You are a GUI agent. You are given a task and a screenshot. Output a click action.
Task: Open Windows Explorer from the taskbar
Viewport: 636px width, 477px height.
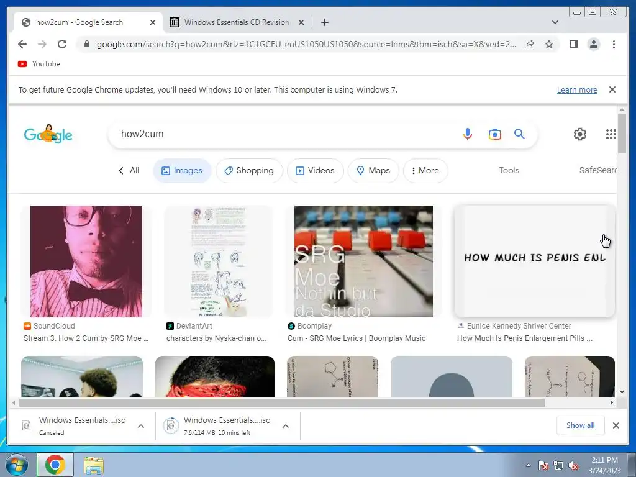93,465
